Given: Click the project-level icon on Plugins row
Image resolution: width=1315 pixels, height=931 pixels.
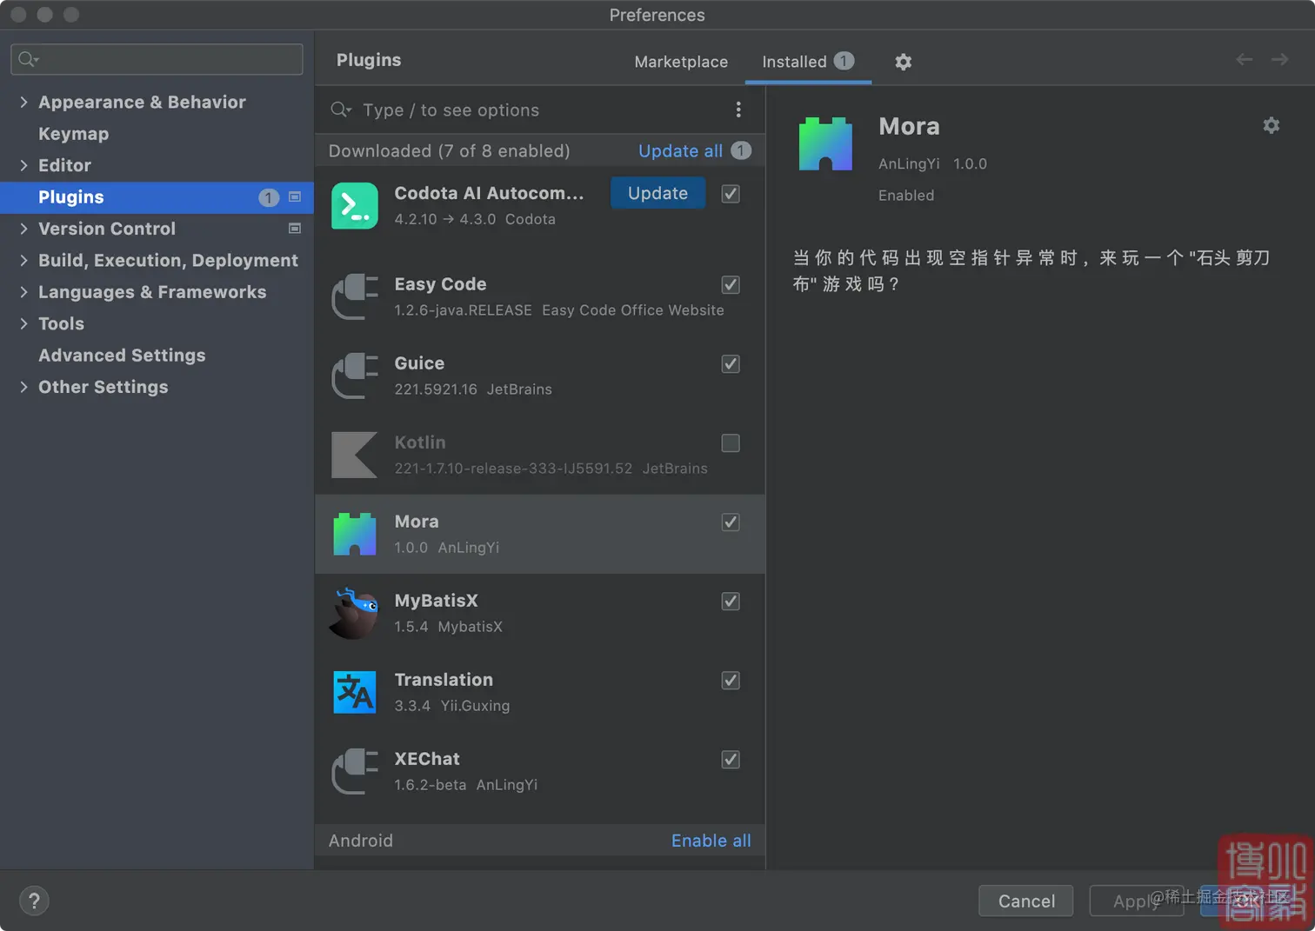Looking at the screenshot, I should (295, 197).
